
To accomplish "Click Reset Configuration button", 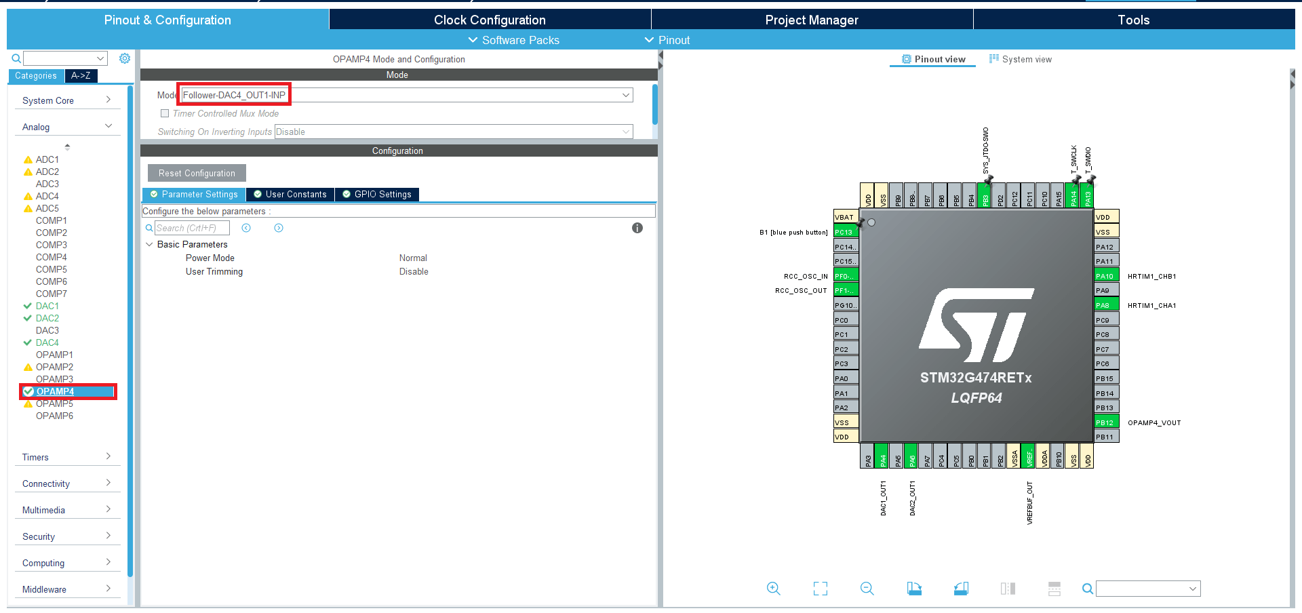I will (x=197, y=173).
